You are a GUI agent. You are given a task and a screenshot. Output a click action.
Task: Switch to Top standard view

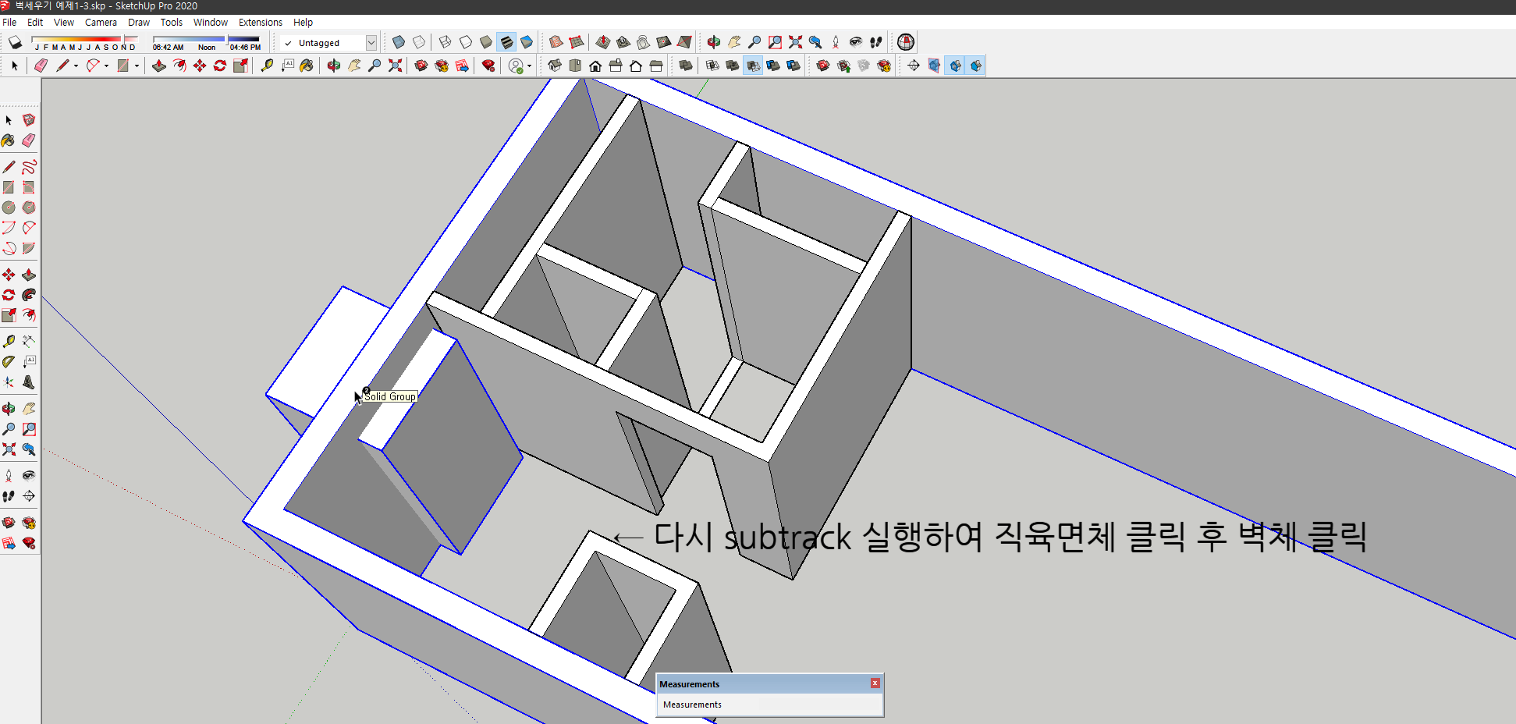(x=575, y=66)
